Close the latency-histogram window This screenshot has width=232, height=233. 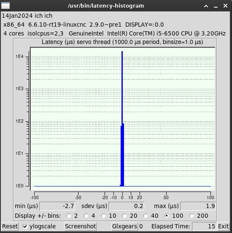pyautogui.click(x=226, y=6)
